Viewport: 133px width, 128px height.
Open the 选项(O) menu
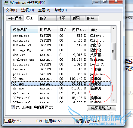pyautogui.click(x=27, y=10)
